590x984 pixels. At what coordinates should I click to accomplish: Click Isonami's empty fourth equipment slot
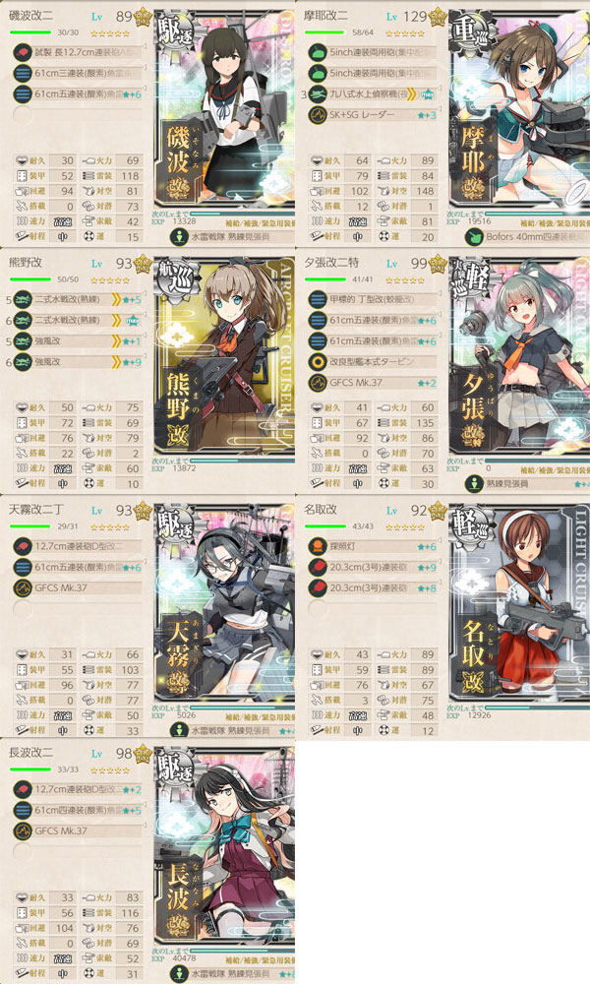pyautogui.click(x=23, y=114)
